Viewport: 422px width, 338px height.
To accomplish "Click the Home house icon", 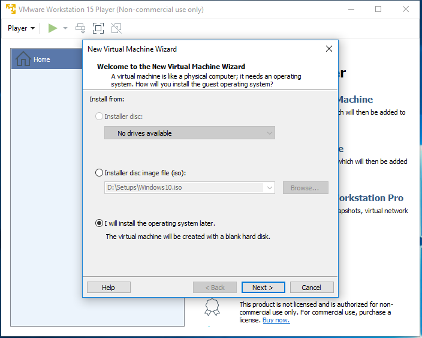I will [23, 59].
